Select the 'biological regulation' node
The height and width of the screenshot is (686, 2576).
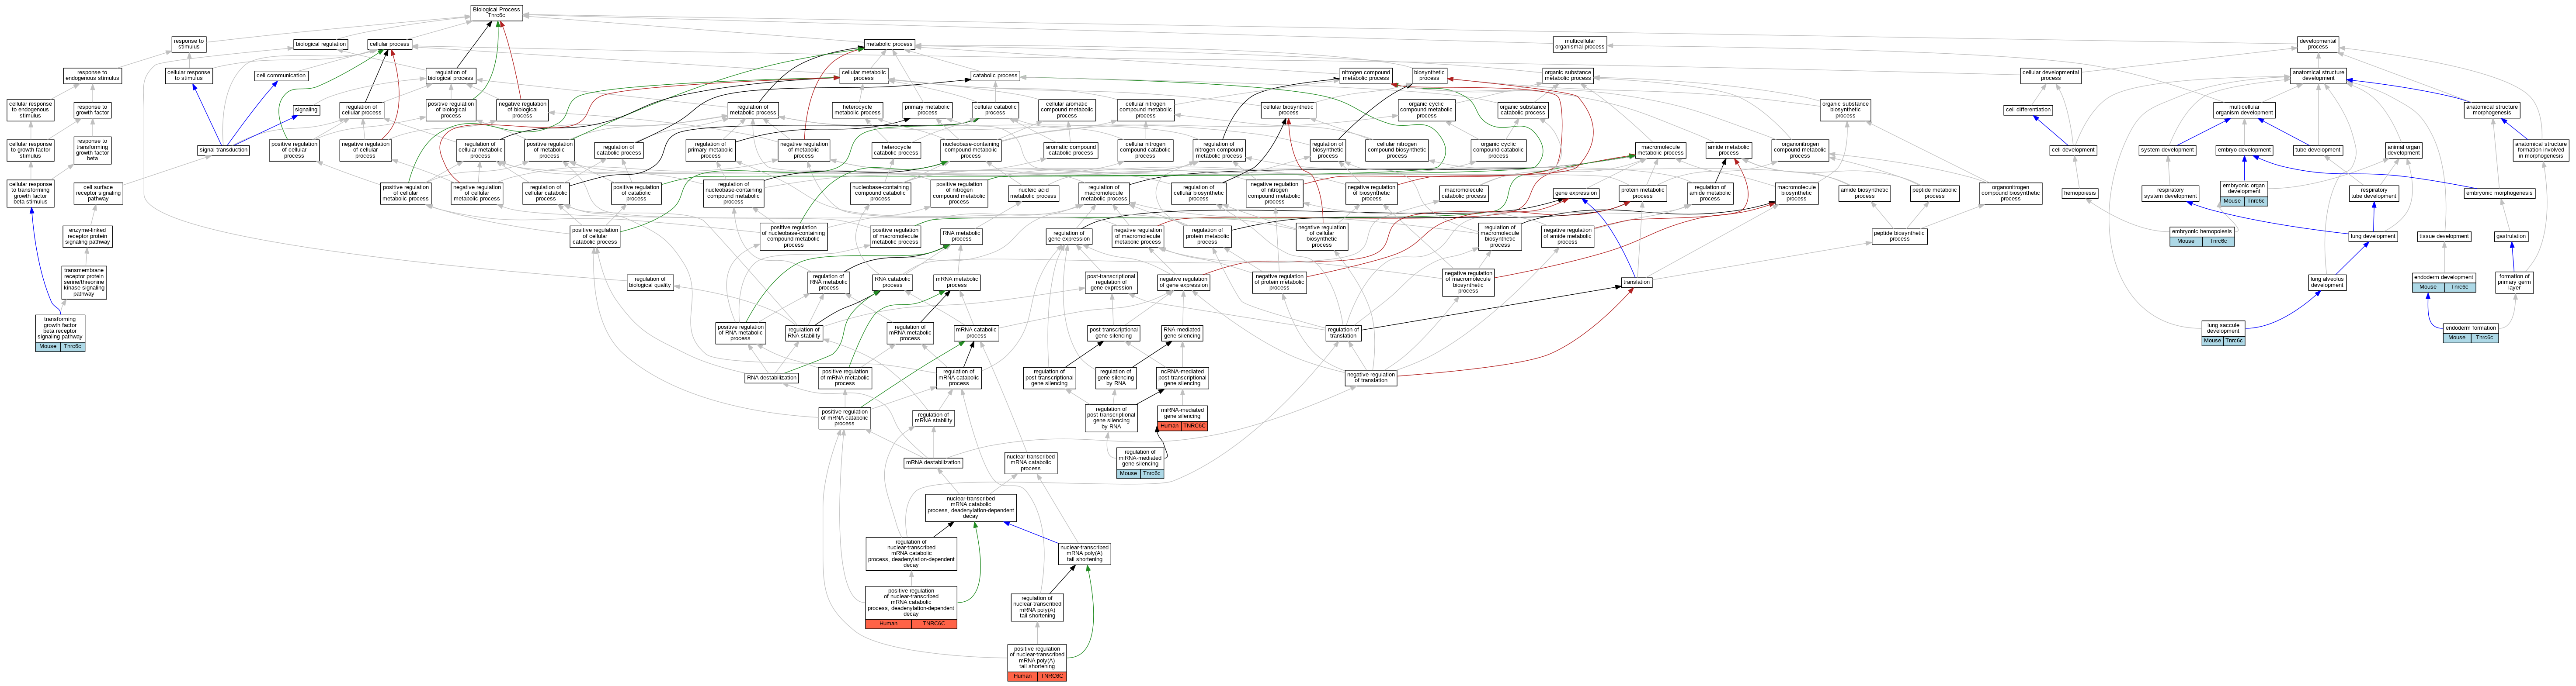click(321, 44)
